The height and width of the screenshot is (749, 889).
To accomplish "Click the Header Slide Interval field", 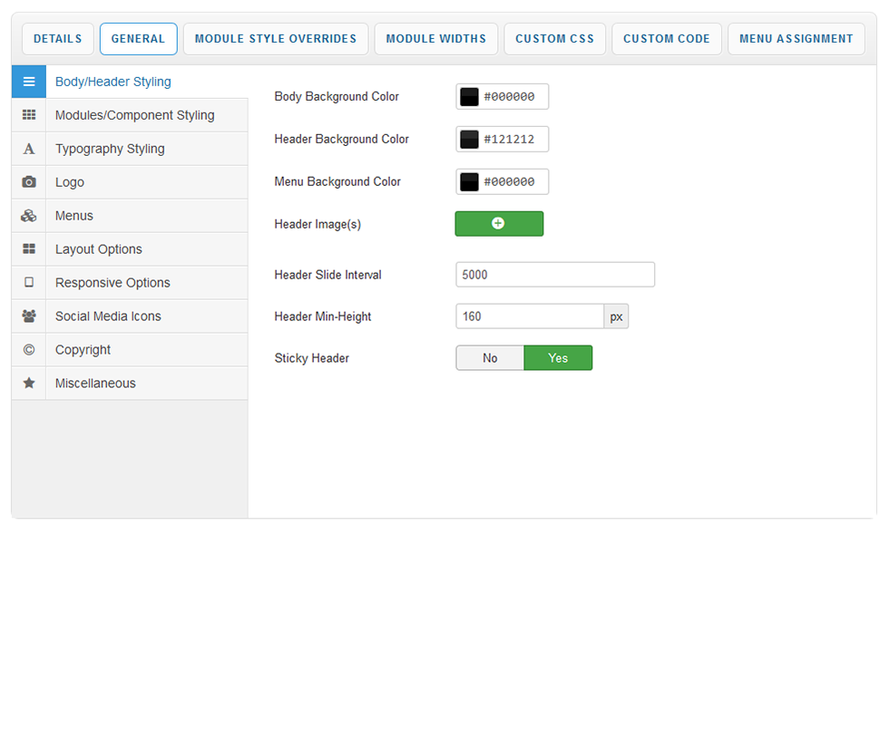I will click(x=554, y=275).
